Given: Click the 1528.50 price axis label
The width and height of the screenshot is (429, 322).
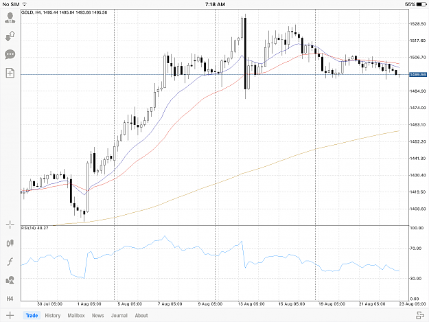Looking at the screenshot, I should [417, 24].
